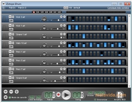132x103 pixels.
Task: Open options for Perc 7.aif part
Action: click(x=13, y=69)
